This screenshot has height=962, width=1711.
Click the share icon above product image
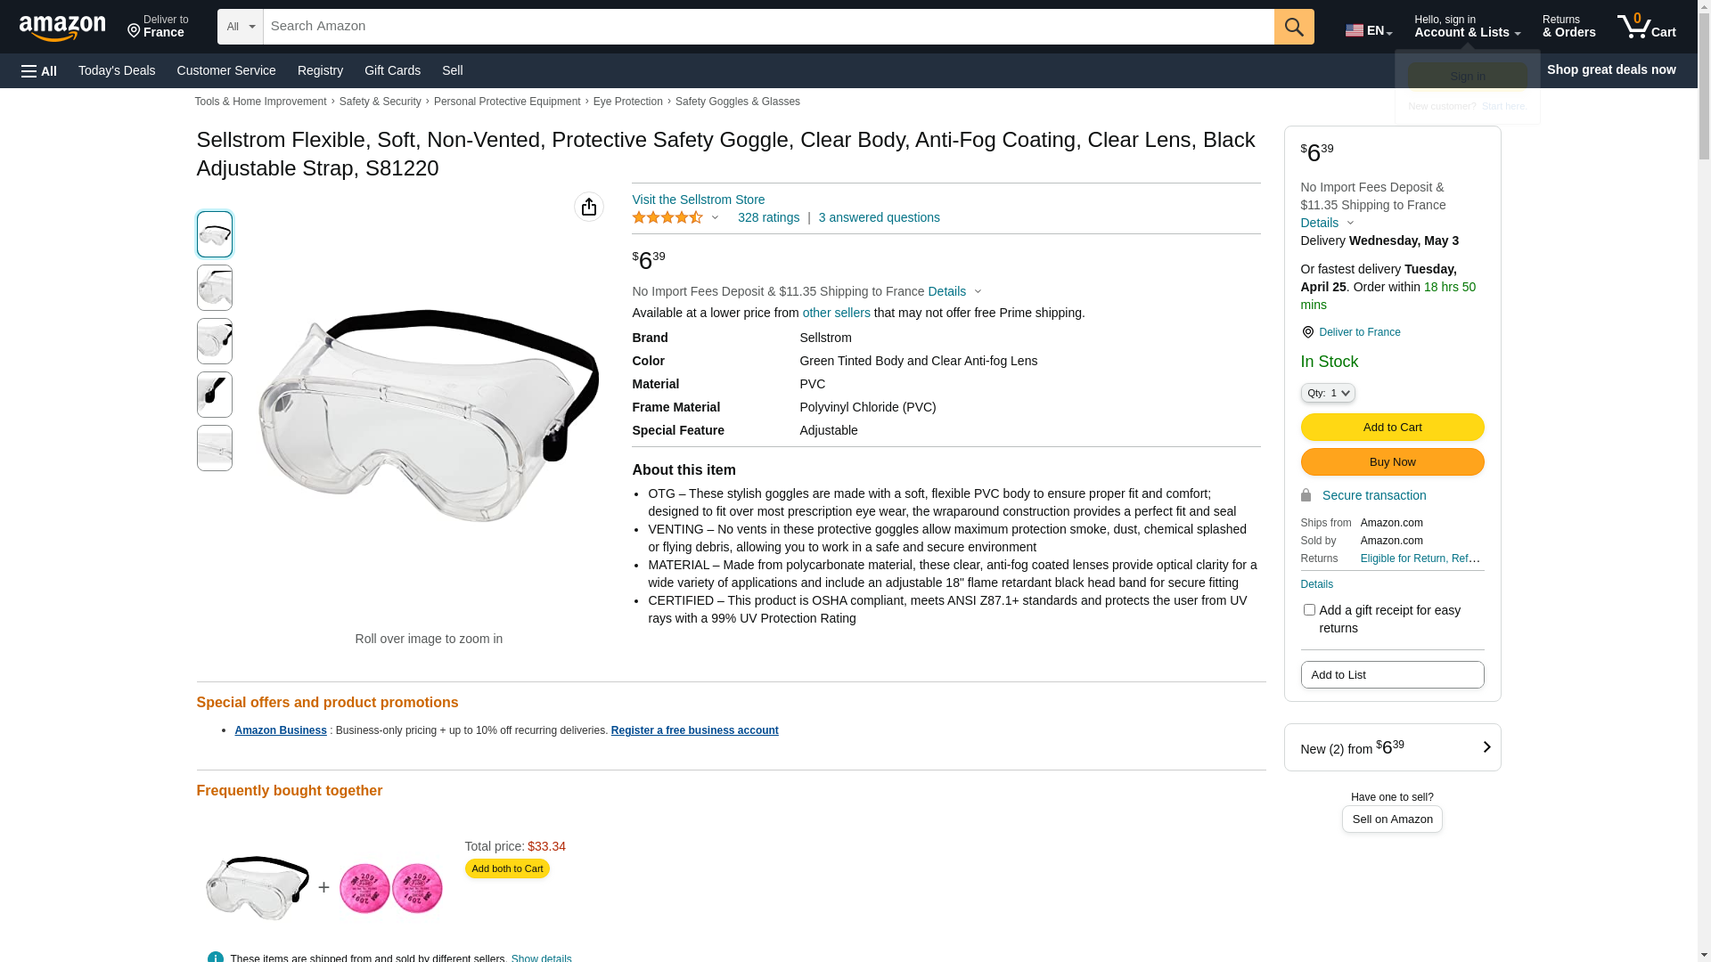pyautogui.click(x=589, y=207)
